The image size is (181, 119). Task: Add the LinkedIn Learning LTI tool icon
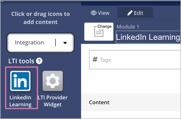pos(20,81)
